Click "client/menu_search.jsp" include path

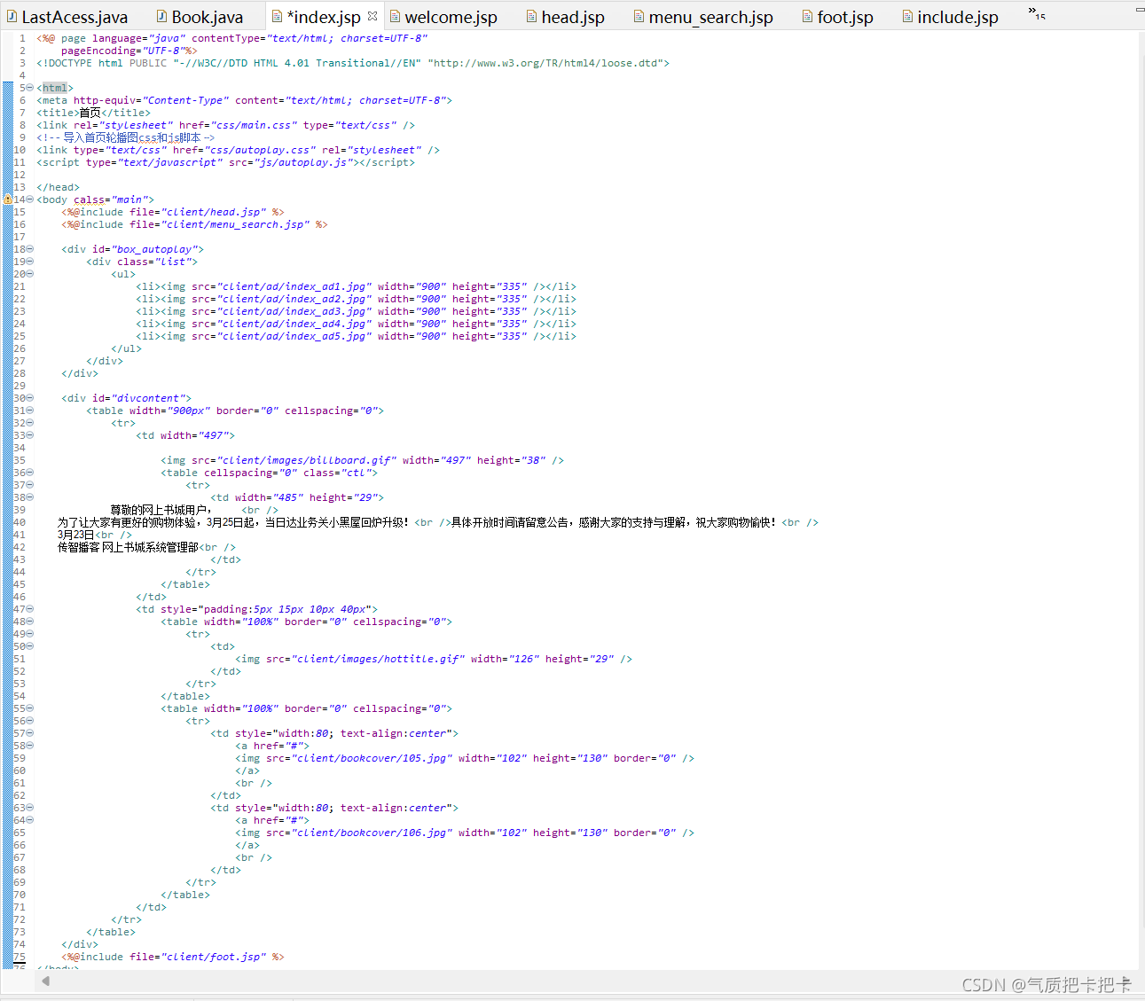(235, 224)
